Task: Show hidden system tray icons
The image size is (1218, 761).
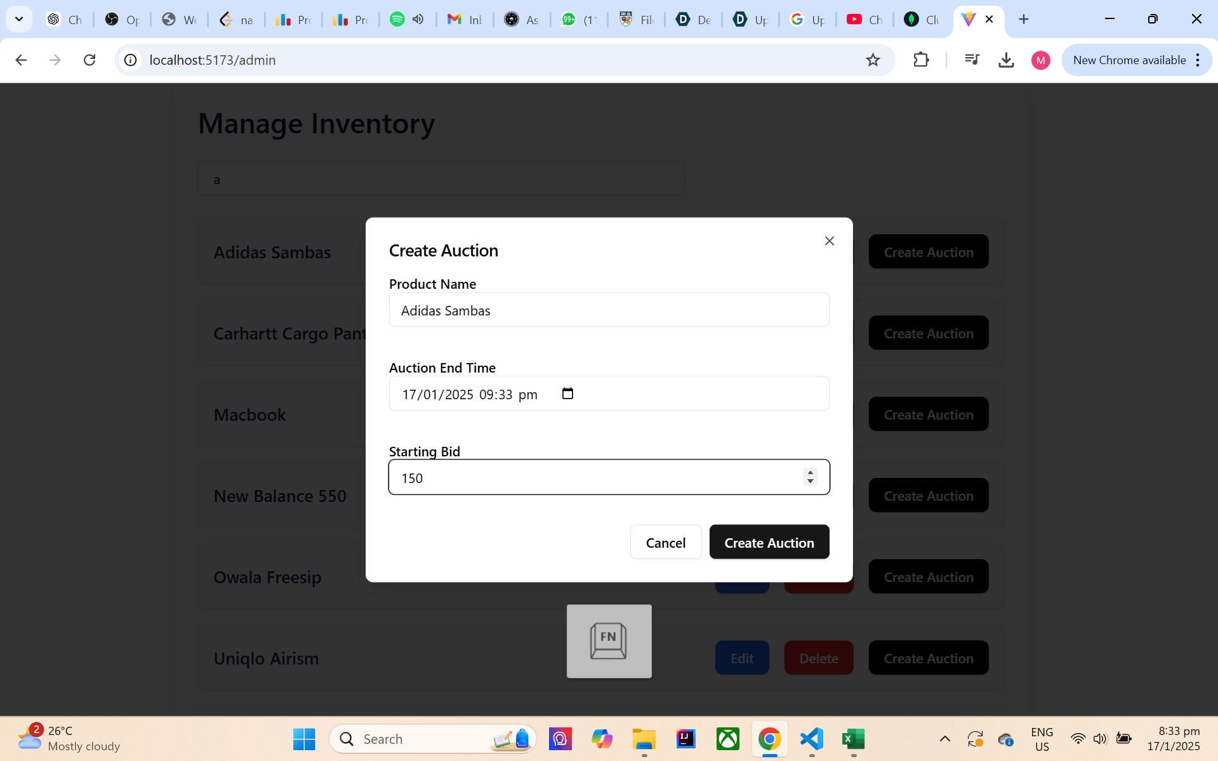Action: [x=944, y=739]
